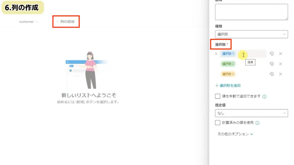
Task: Click 列の追加 to add a column
Action: tap(66, 22)
